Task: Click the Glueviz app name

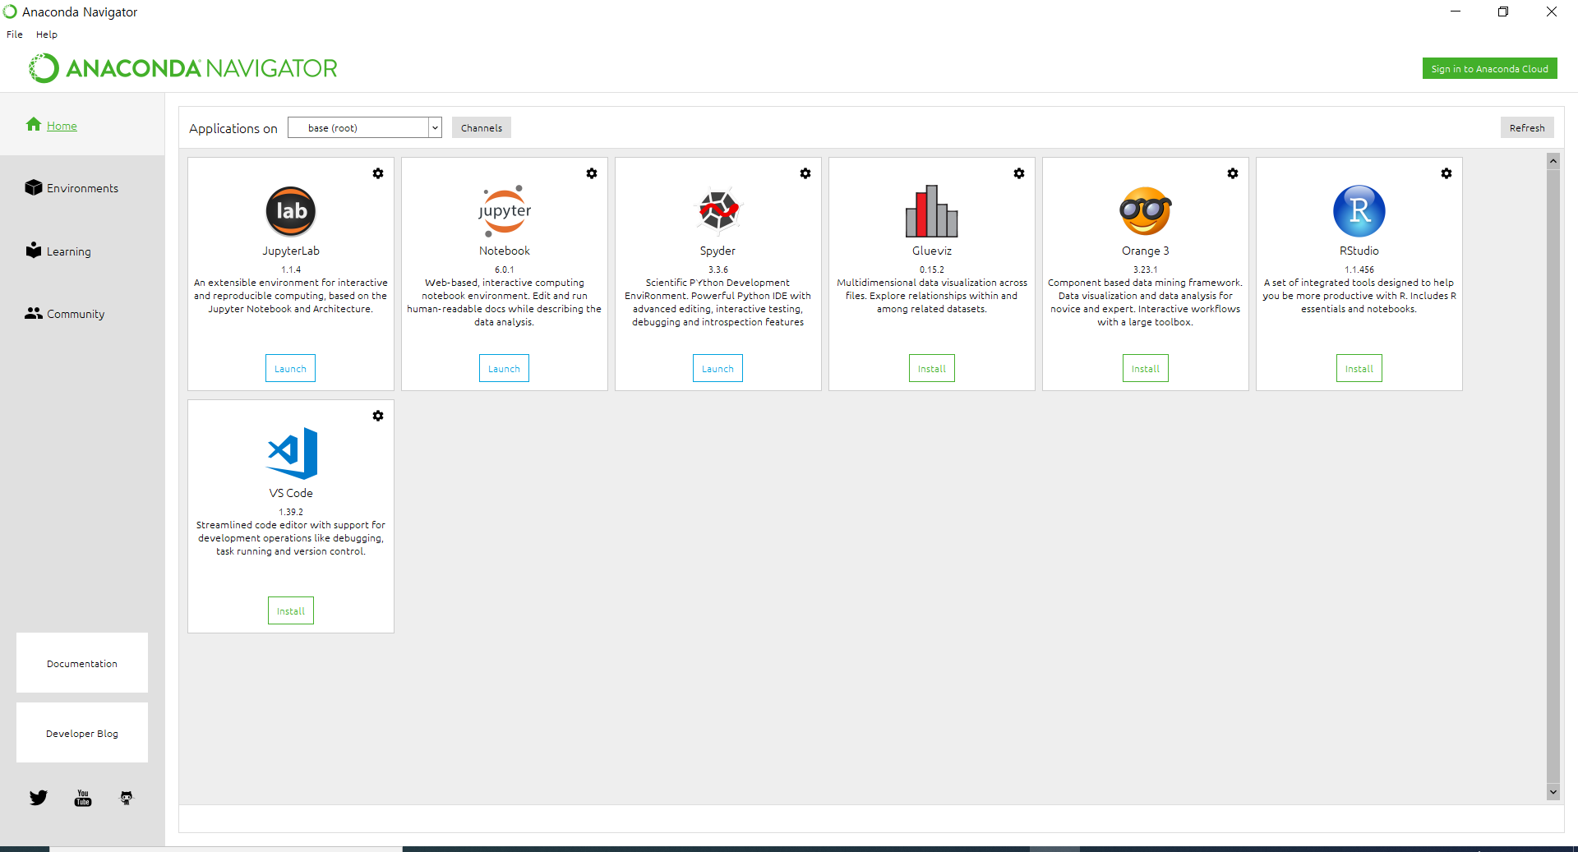Action: point(932,251)
